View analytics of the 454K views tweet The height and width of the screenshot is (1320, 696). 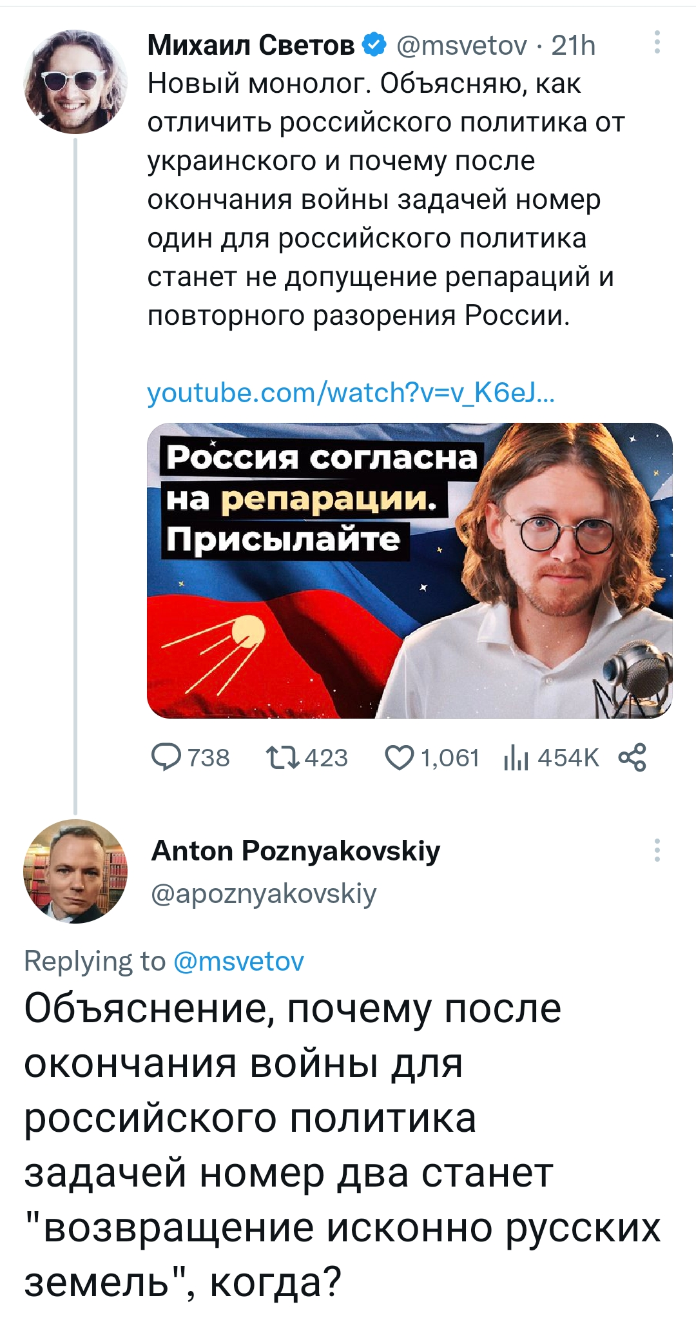pos(516,758)
